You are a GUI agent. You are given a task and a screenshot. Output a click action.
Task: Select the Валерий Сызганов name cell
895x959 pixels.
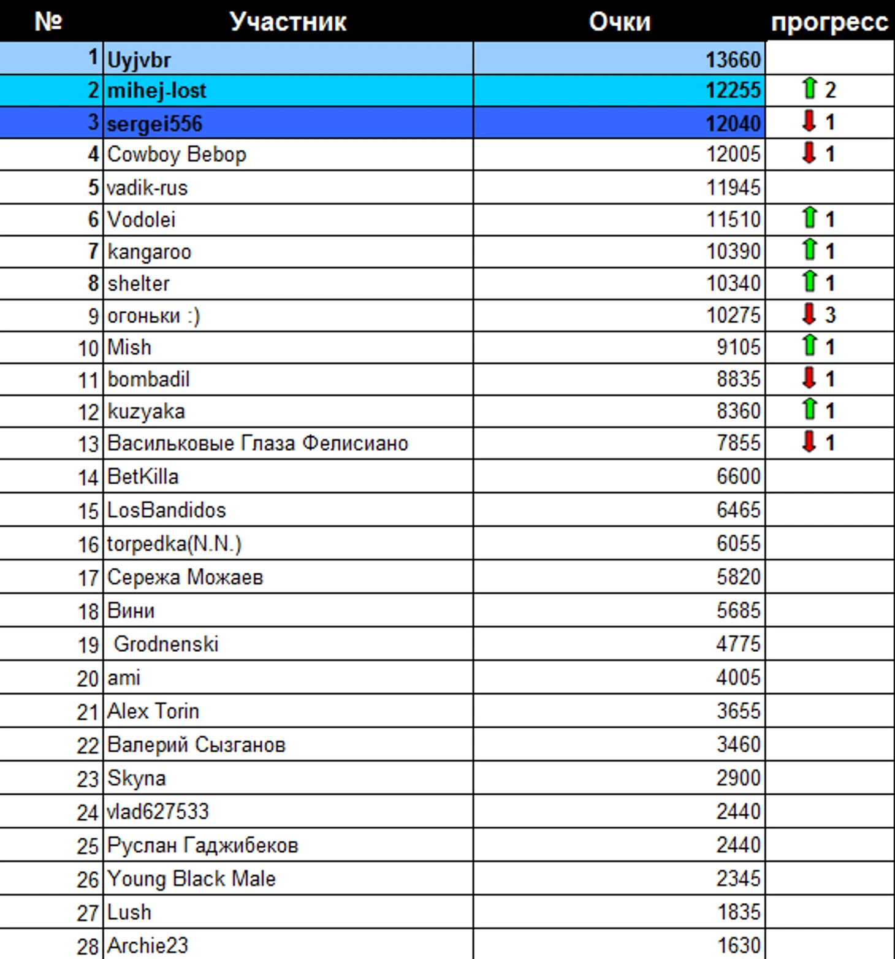coord(288,744)
